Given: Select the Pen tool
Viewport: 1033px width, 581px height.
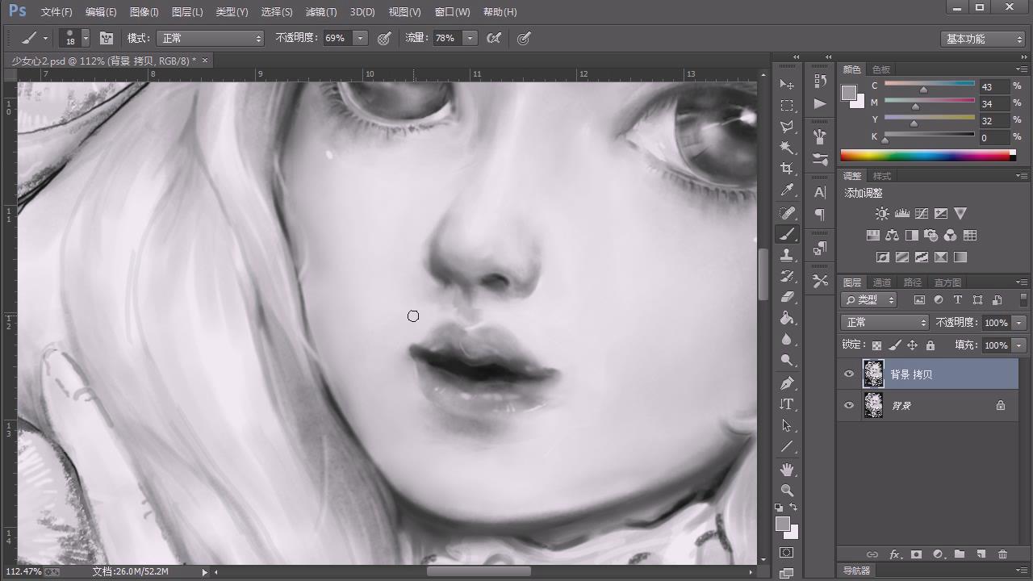Looking at the screenshot, I should [x=787, y=382].
